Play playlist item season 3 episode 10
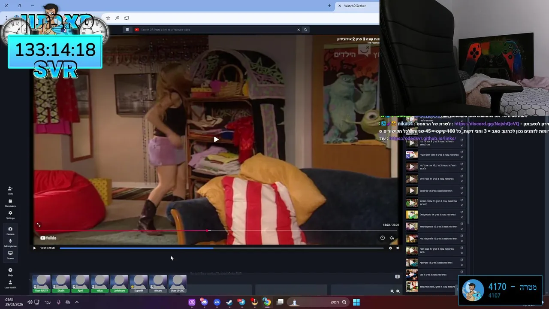The height and width of the screenshot is (309, 549). click(x=412, y=167)
